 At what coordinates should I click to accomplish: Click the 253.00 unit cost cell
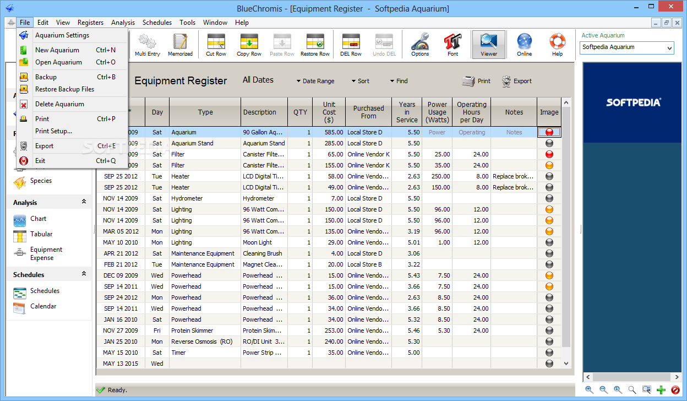coord(329,330)
